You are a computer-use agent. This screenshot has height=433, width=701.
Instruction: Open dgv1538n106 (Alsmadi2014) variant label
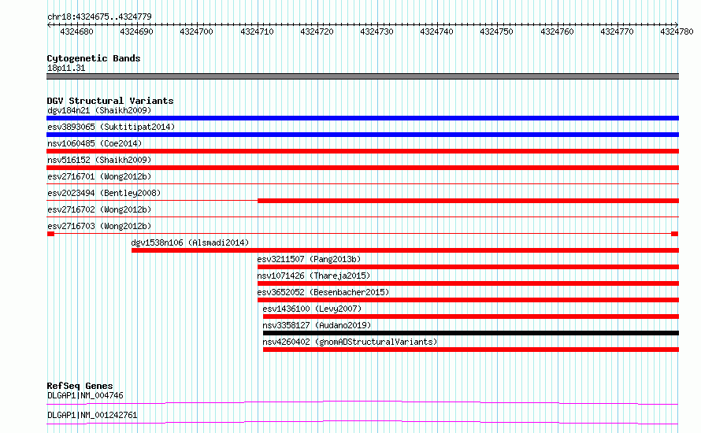(x=190, y=242)
